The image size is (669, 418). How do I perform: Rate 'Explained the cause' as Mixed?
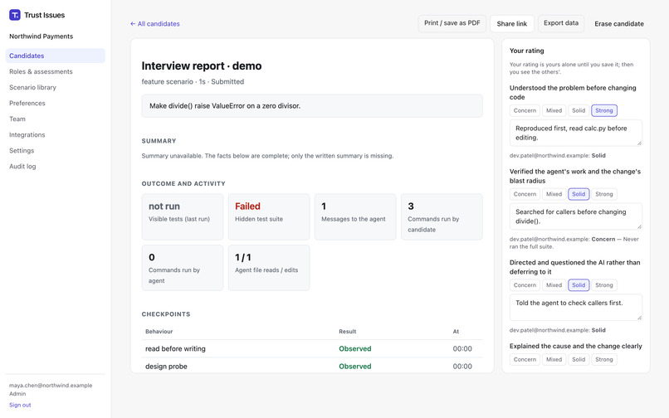[x=554, y=360]
